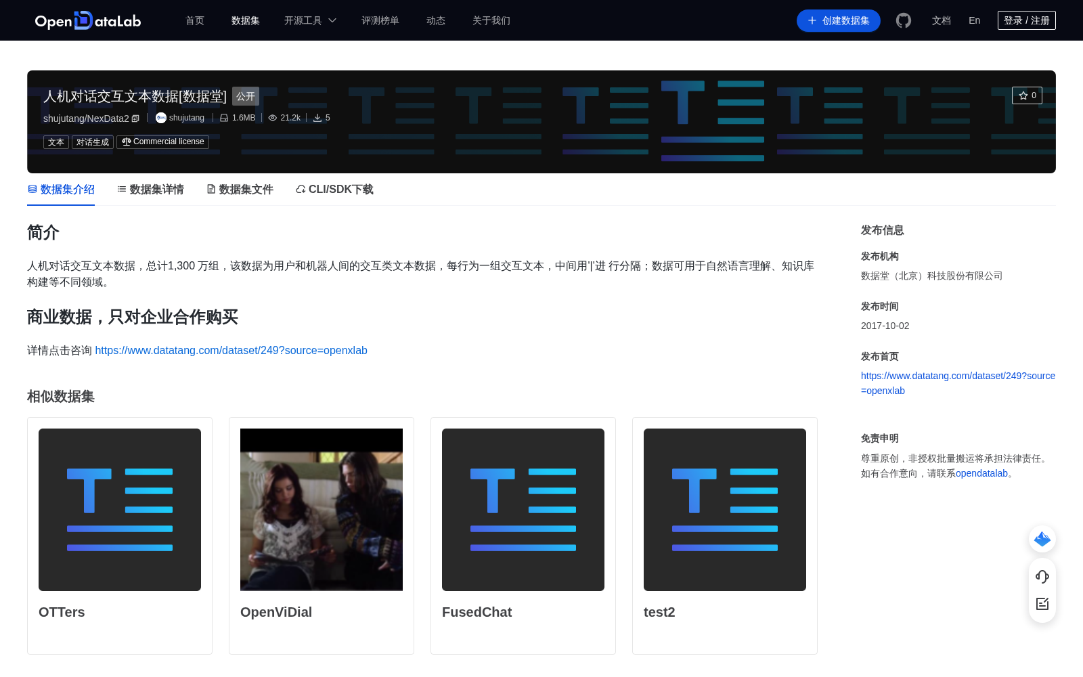Click the test2 card title
Image resolution: width=1083 pixels, height=677 pixels.
[x=659, y=612]
